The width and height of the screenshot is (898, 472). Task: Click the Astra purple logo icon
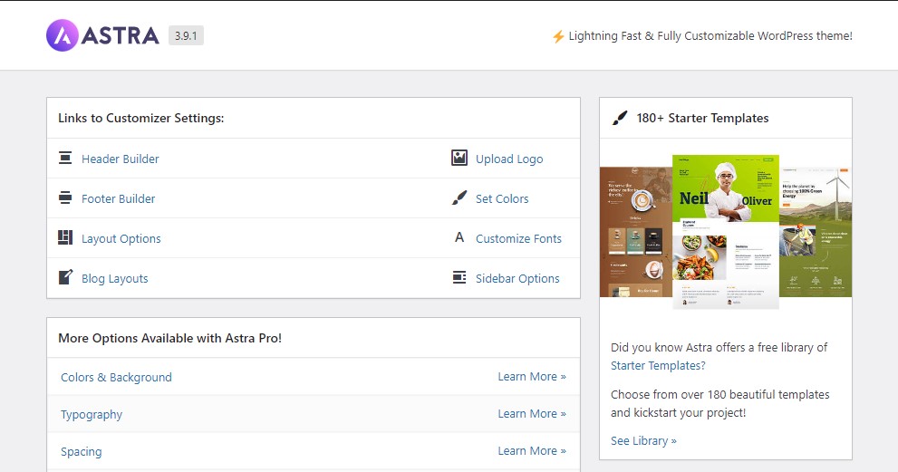pyautogui.click(x=62, y=35)
